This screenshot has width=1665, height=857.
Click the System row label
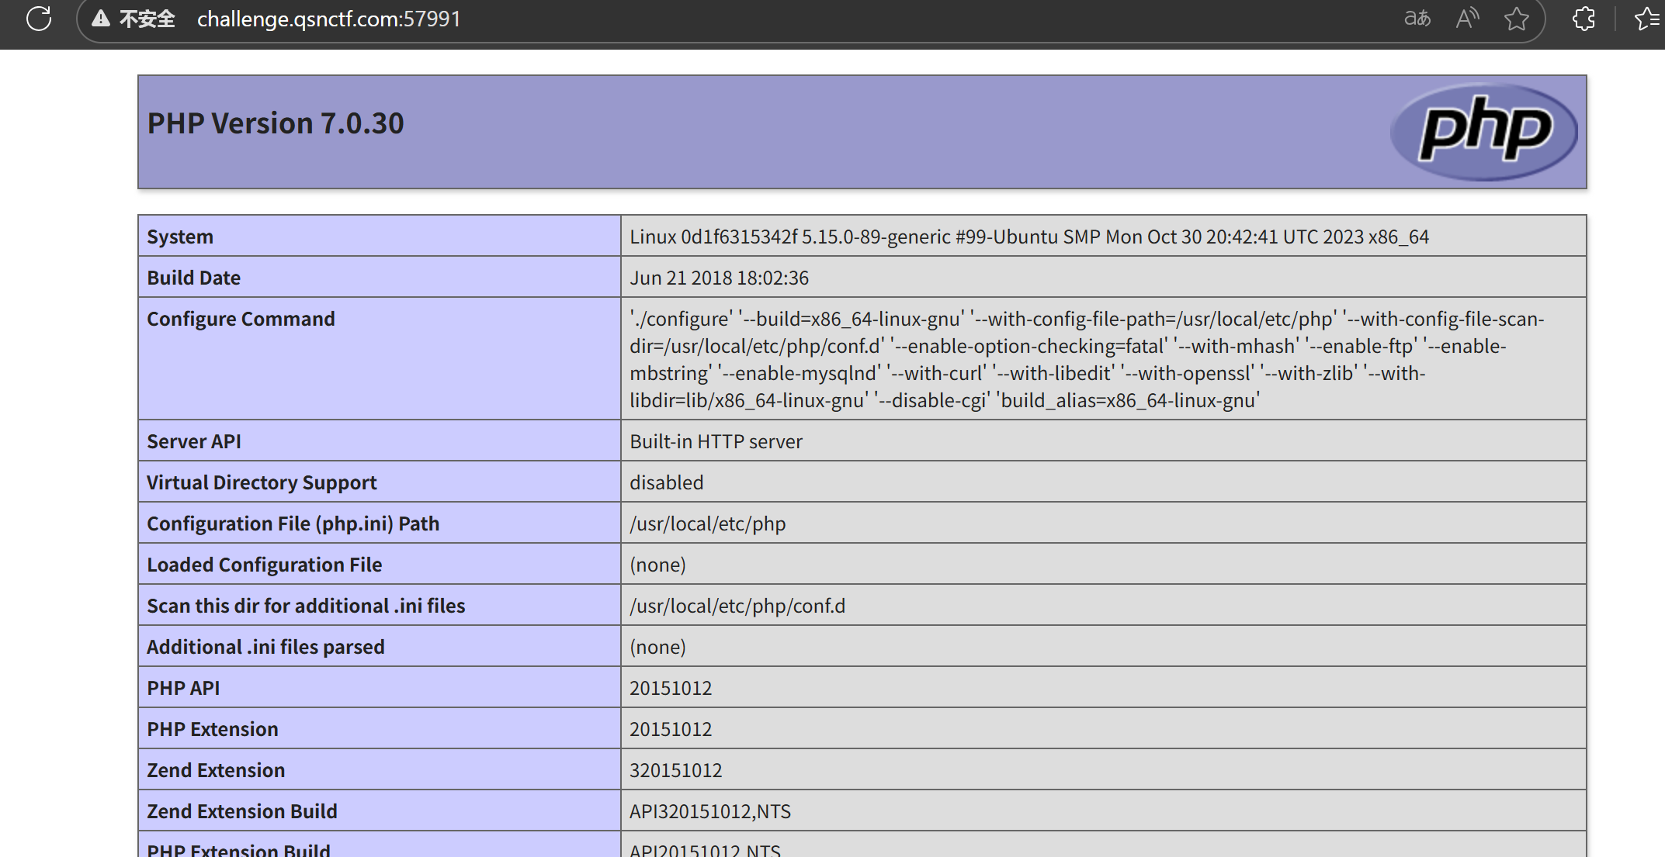tap(180, 237)
